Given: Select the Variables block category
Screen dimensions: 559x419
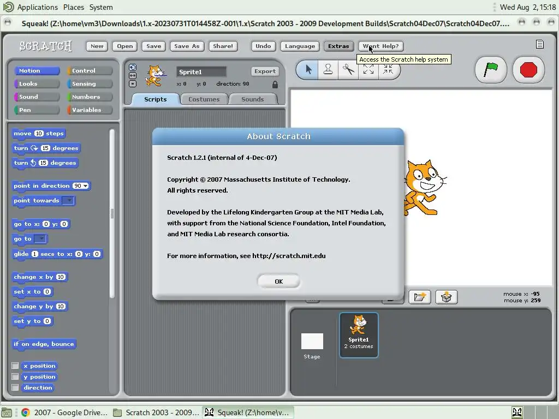Looking at the screenshot, I should tap(90, 110).
